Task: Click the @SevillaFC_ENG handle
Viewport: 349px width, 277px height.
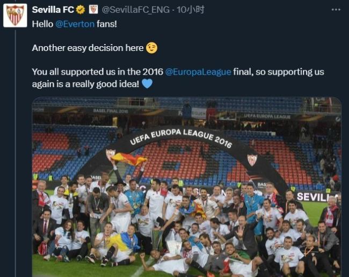Action: (135, 10)
